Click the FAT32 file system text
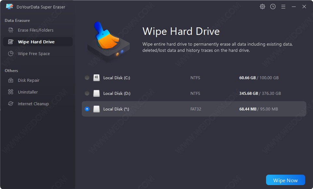The image size is (313, 189). point(196,109)
